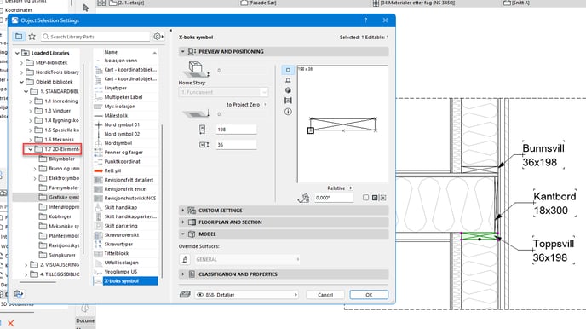Click the arrow tool in background toolbar
Image resolution: width=586 pixels, height=329 pixels.
(86, 8)
